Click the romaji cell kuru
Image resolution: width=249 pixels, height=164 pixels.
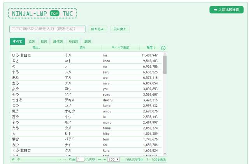click(x=106, y=150)
